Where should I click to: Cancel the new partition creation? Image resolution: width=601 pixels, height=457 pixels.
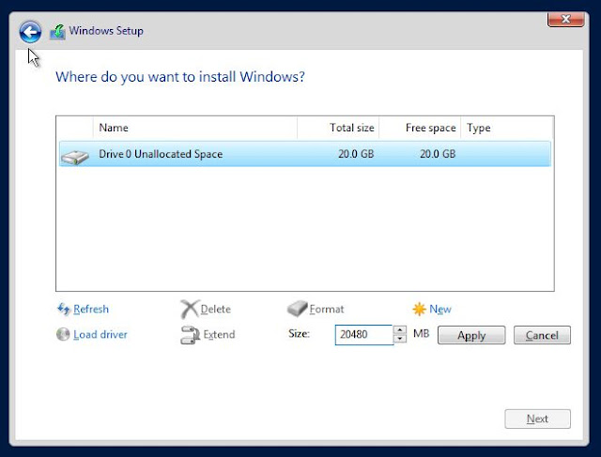[x=542, y=335]
